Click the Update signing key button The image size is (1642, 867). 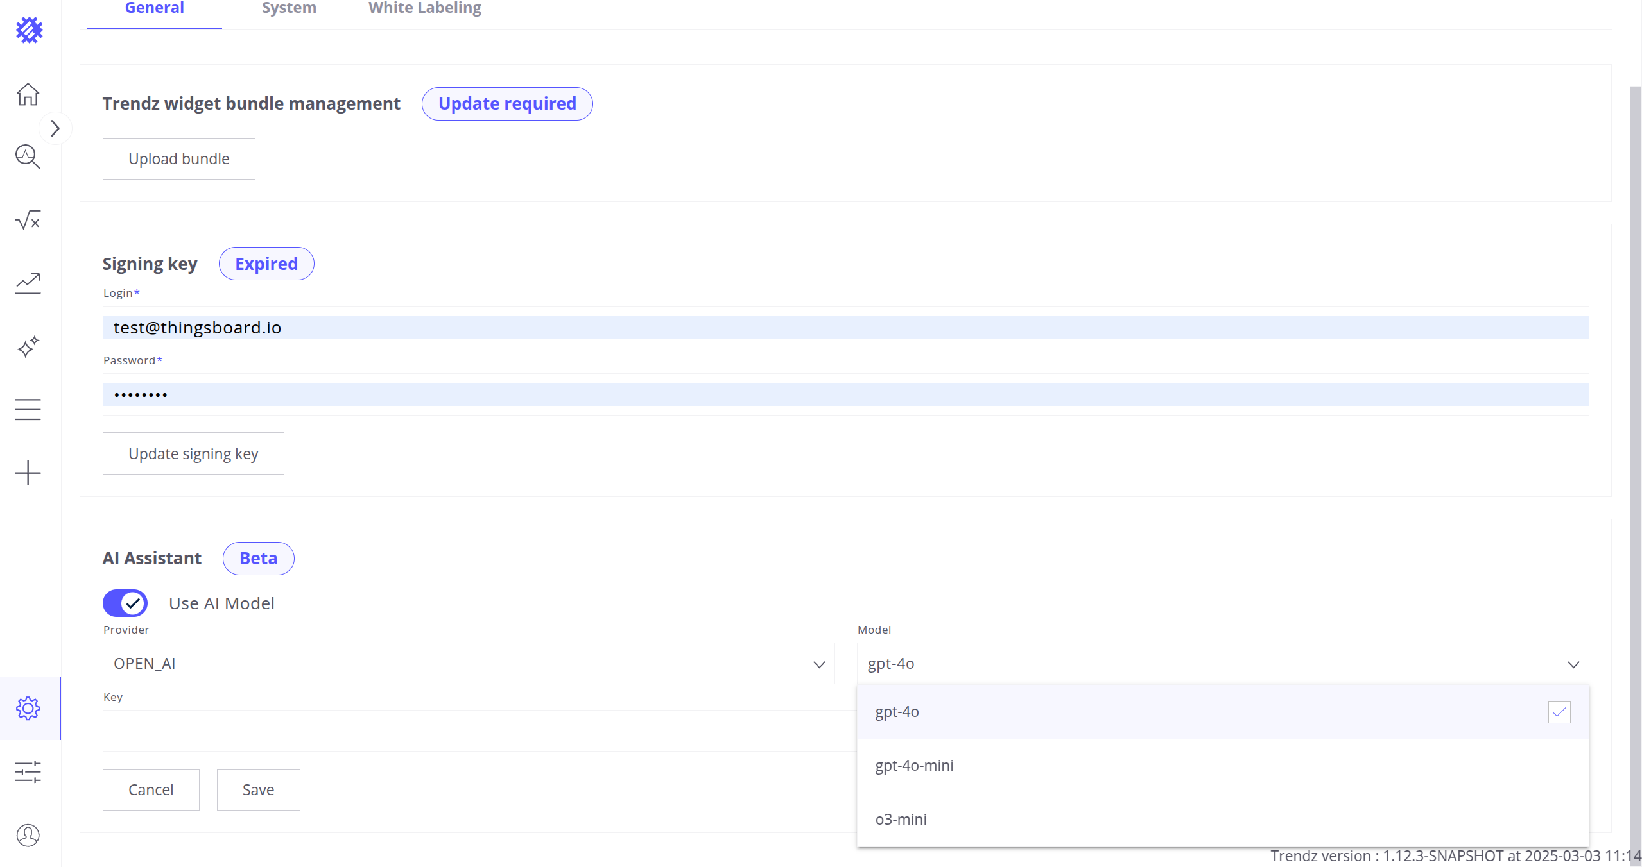click(x=193, y=453)
